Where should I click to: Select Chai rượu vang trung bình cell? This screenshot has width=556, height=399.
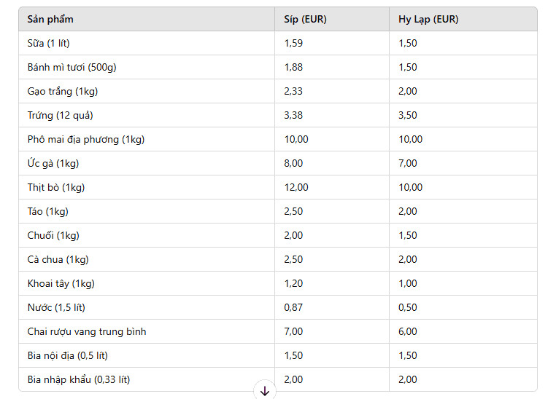click(87, 332)
